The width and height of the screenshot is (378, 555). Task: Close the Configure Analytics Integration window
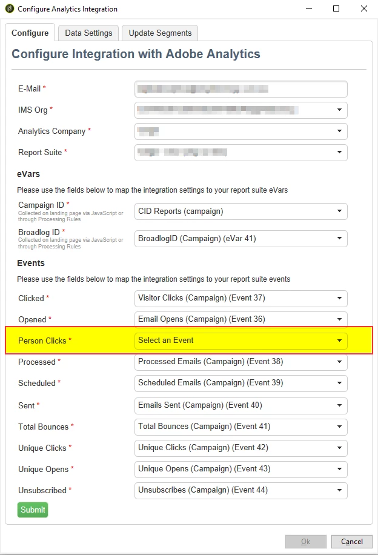pyautogui.click(x=364, y=8)
